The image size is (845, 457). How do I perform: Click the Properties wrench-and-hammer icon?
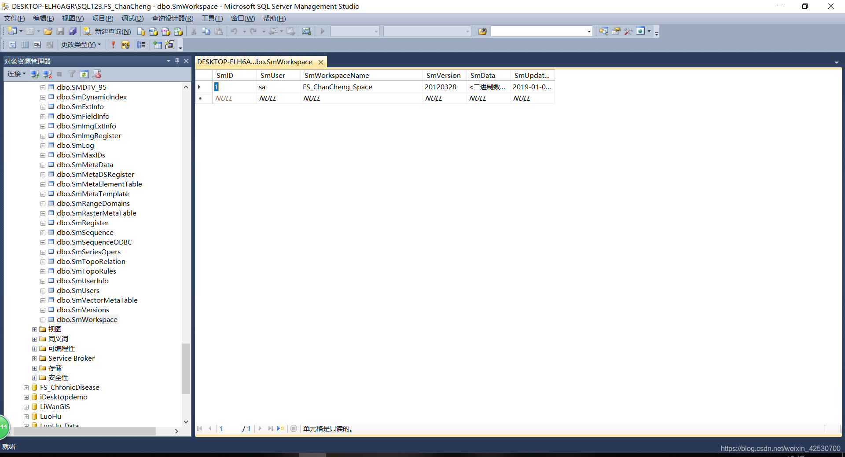tap(628, 31)
